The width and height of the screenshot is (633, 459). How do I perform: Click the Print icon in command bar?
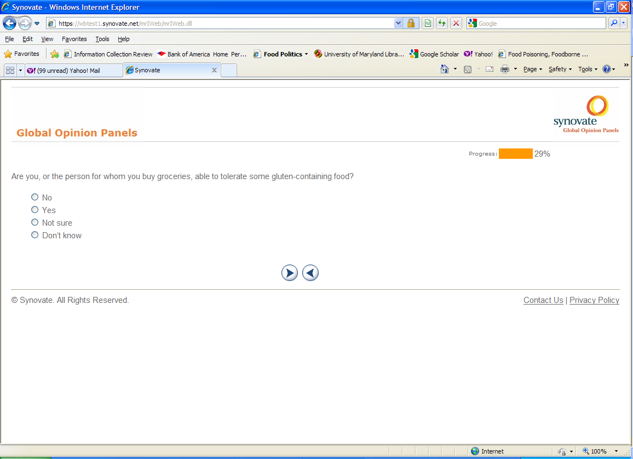click(505, 70)
